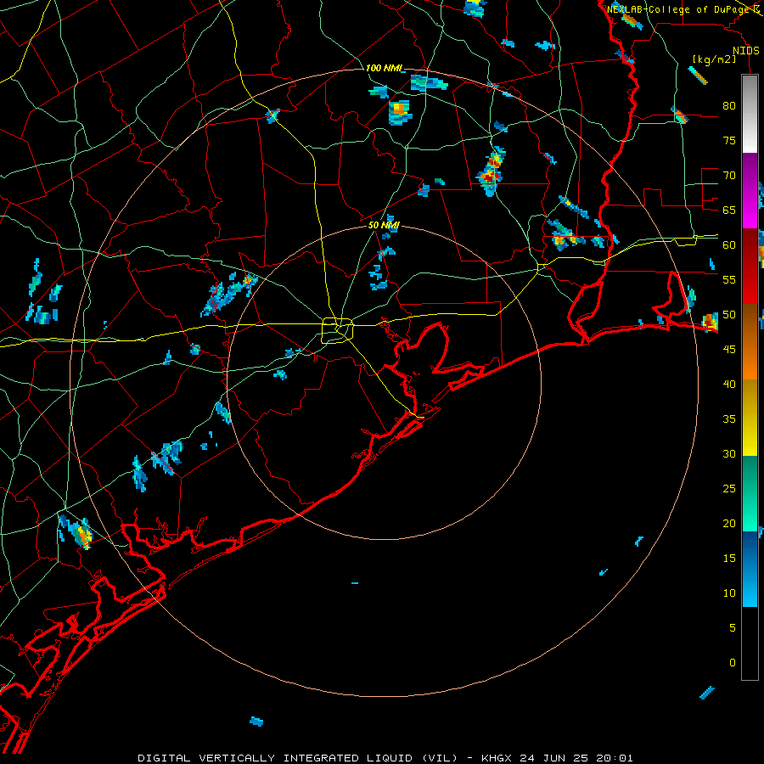764x764 pixels.
Task: Click the 20 value on the VIL scale
Action: point(729,523)
